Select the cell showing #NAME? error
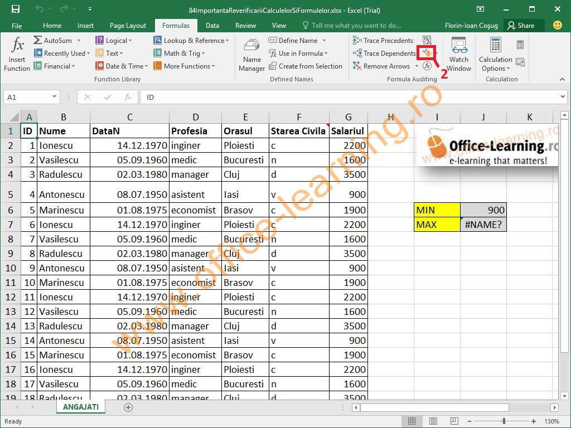This screenshot has height=428, width=571. pyautogui.click(x=483, y=224)
